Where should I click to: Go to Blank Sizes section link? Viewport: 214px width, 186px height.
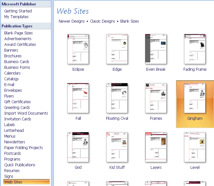coord(129,21)
